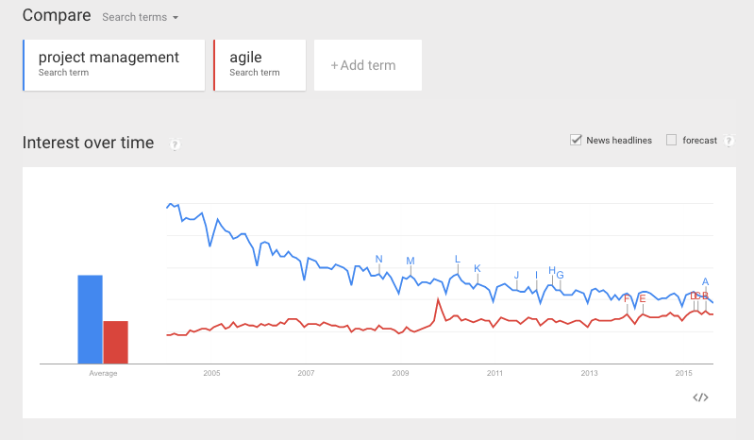Select news headline marker L on chart

[x=458, y=260]
